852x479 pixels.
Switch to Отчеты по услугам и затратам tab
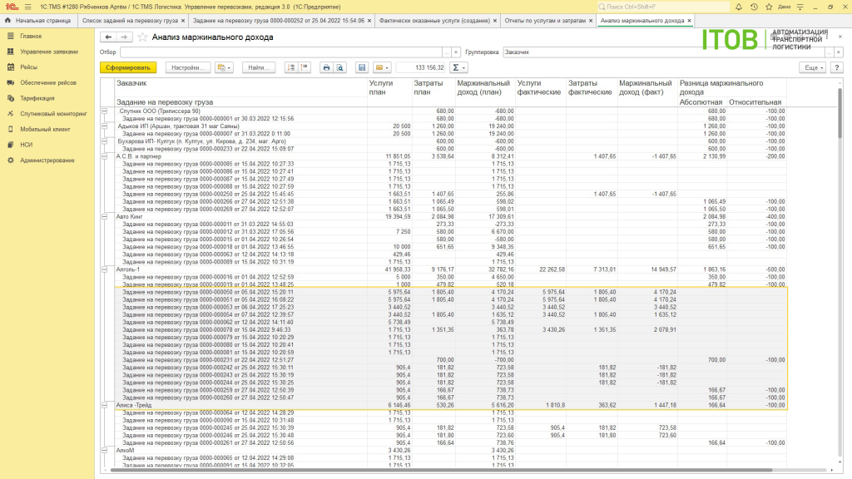(x=545, y=21)
